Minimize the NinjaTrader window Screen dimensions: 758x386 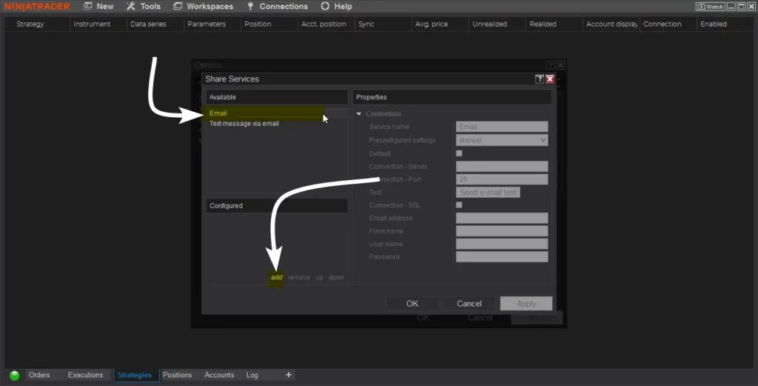point(731,6)
